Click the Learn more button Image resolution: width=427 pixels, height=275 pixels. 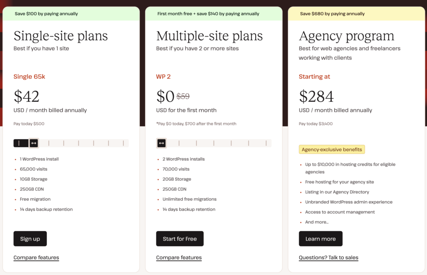(x=321, y=239)
